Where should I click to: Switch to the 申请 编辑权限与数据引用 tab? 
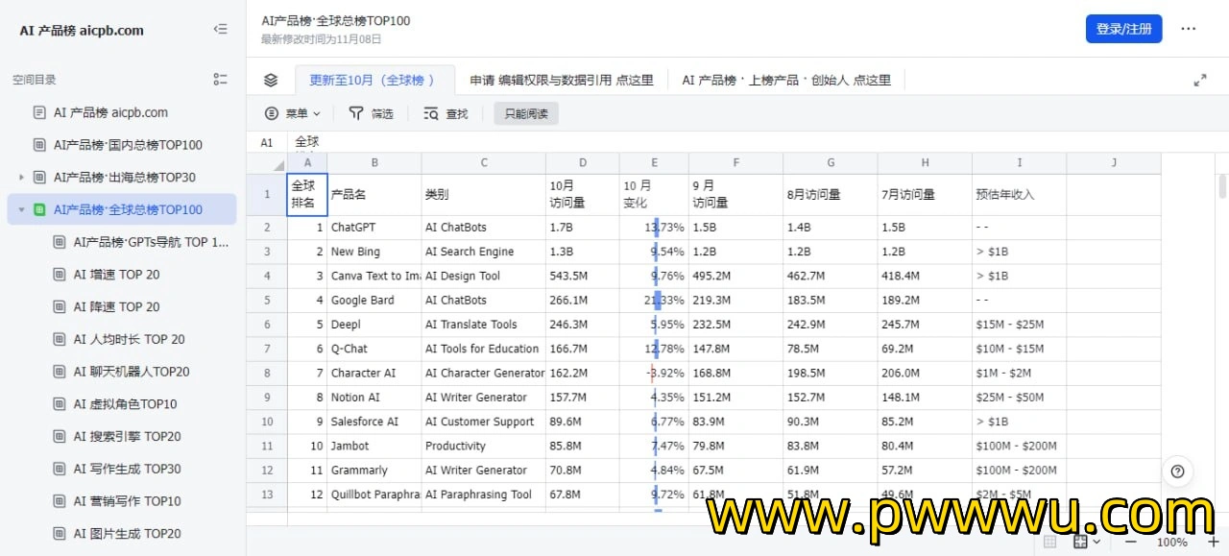tap(562, 81)
